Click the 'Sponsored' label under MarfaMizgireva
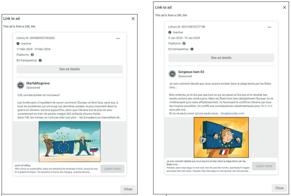This screenshot has width=291, height=196. (33, 88)
